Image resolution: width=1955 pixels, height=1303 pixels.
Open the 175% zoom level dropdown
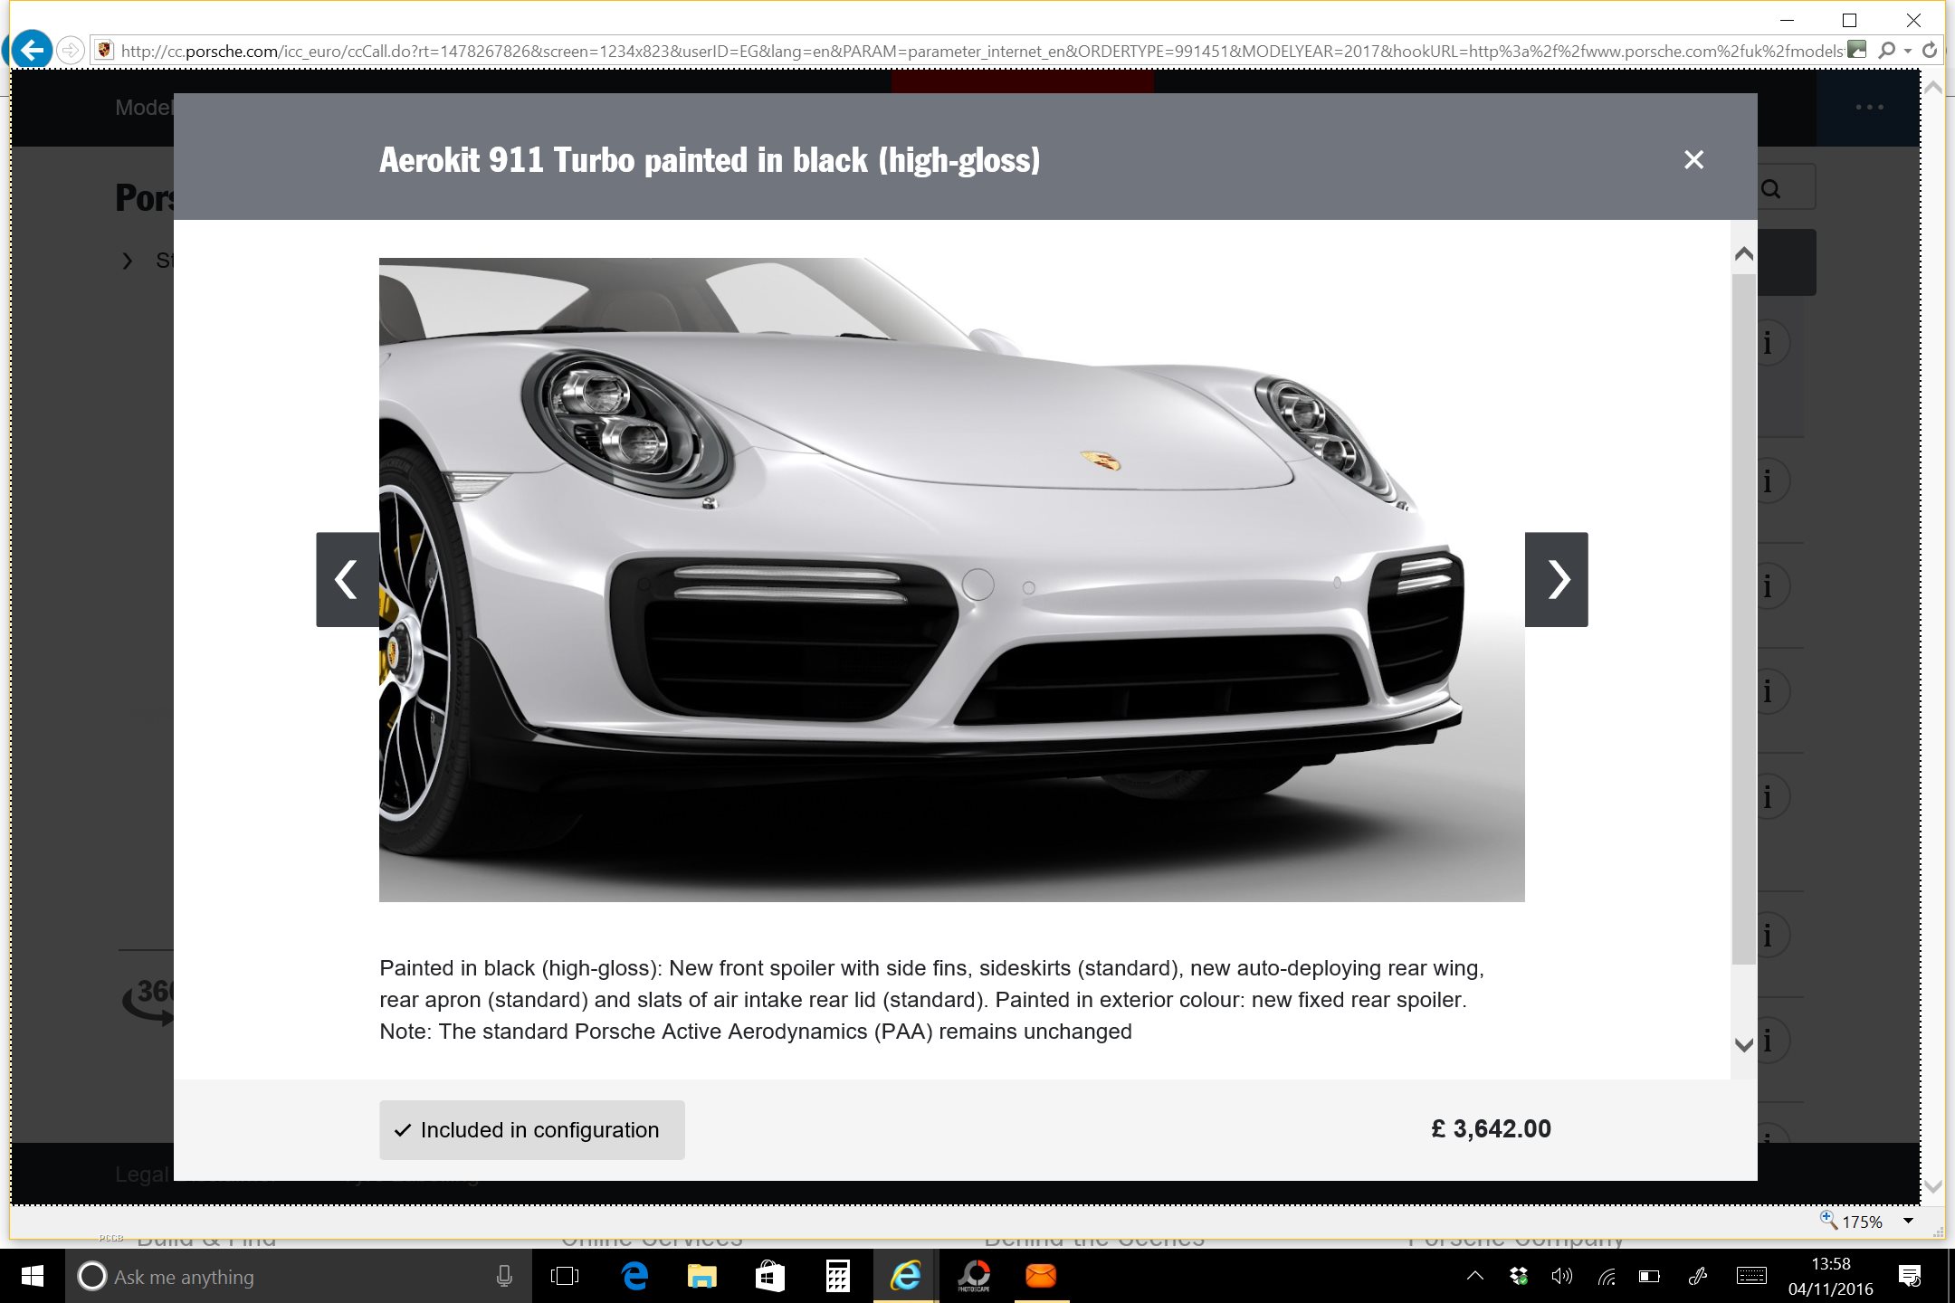(1908, 1222)
